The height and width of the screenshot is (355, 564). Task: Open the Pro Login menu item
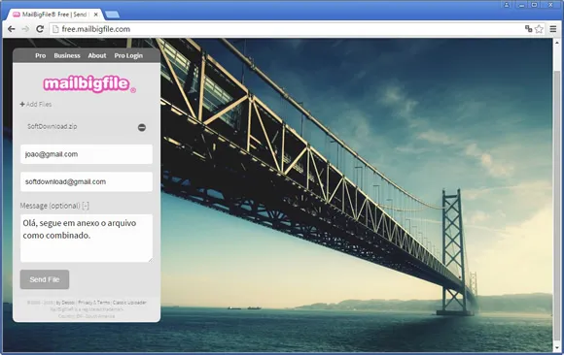click(x=128, y=55)
